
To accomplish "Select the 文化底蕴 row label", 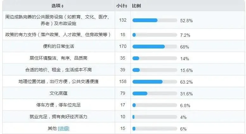I will (59, 93).
